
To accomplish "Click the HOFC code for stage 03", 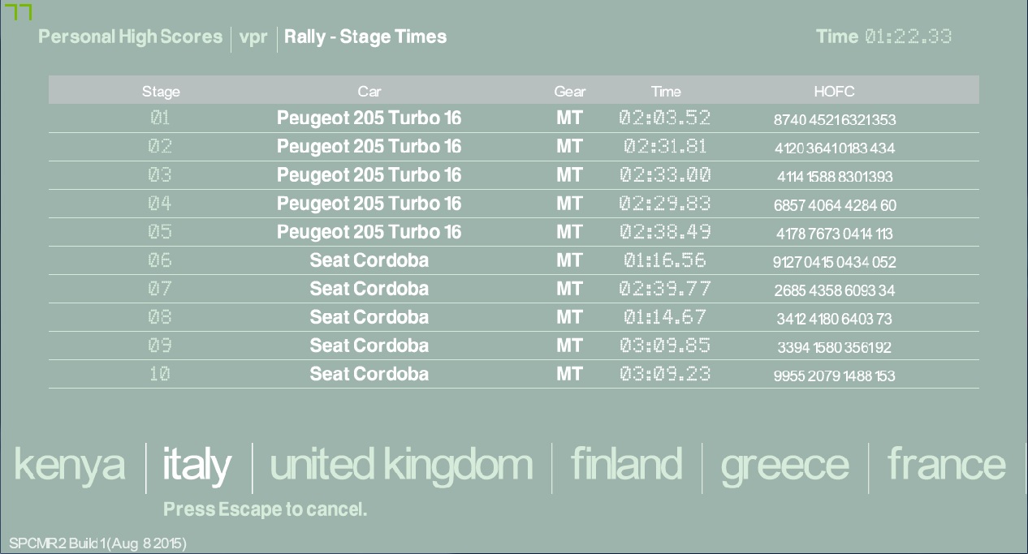I will point(834,177).
